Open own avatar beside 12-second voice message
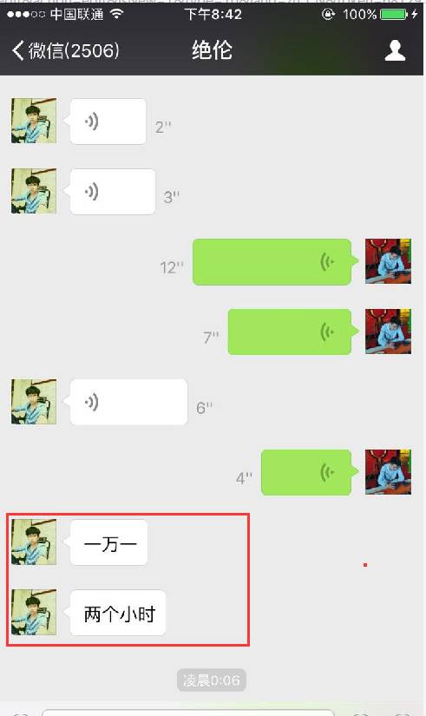 pos(388,261)
